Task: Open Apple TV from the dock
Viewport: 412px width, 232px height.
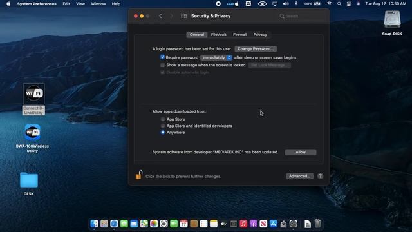Action: click(223, 224)
